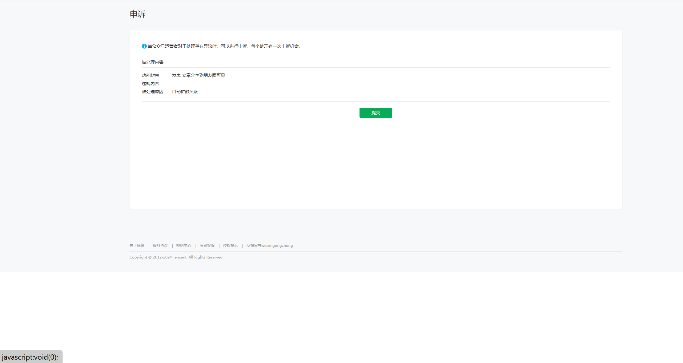Open the 关于腾讯 footer link
Viewport: 683px width, 363px height.
point(137,246)
